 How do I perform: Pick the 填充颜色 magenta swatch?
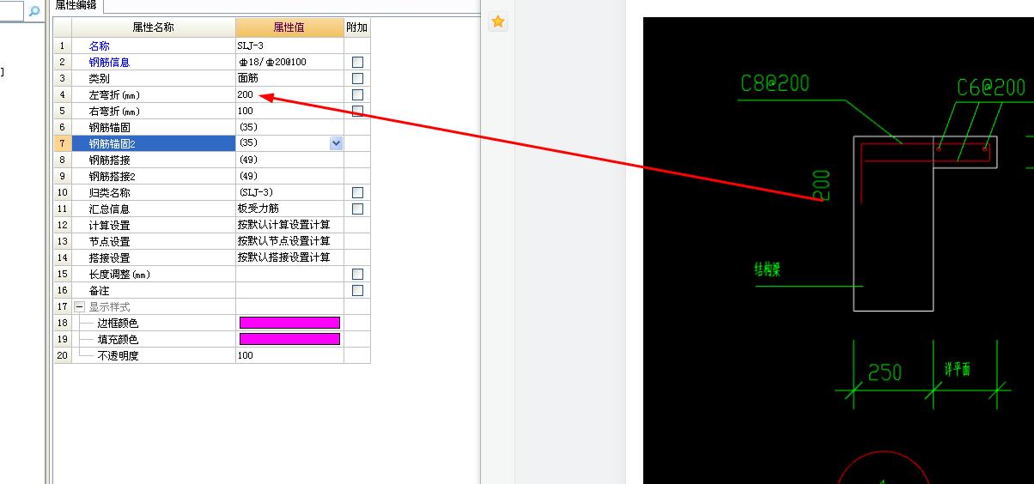[x=289, y=339]
